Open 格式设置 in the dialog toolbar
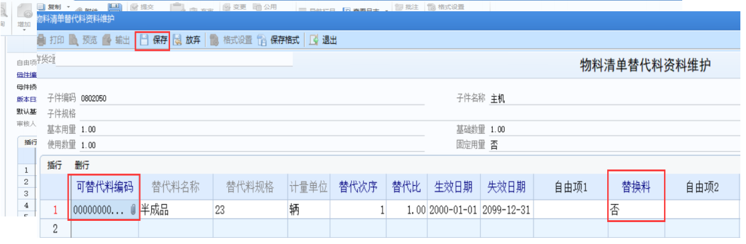Screen dimensions: 746x244 (231, 41)
